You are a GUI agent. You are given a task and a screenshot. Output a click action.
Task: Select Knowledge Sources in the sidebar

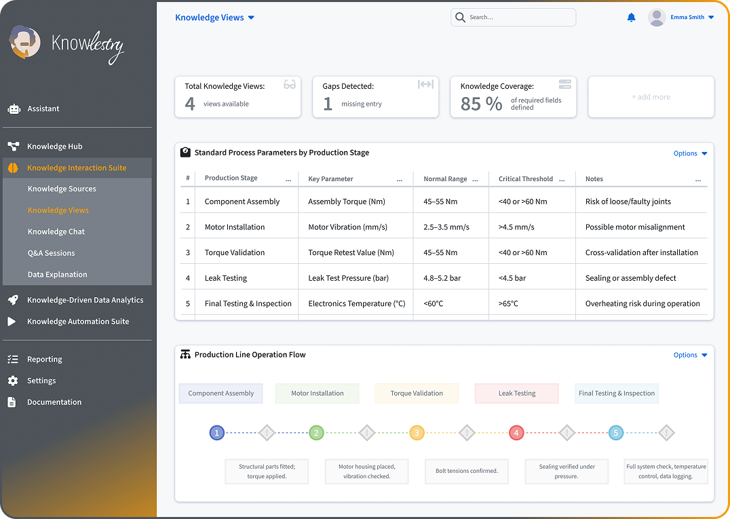click(62, 189)
